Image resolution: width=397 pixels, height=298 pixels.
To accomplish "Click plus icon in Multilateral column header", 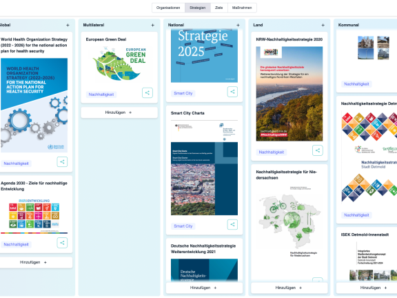I will coord(153,25).
